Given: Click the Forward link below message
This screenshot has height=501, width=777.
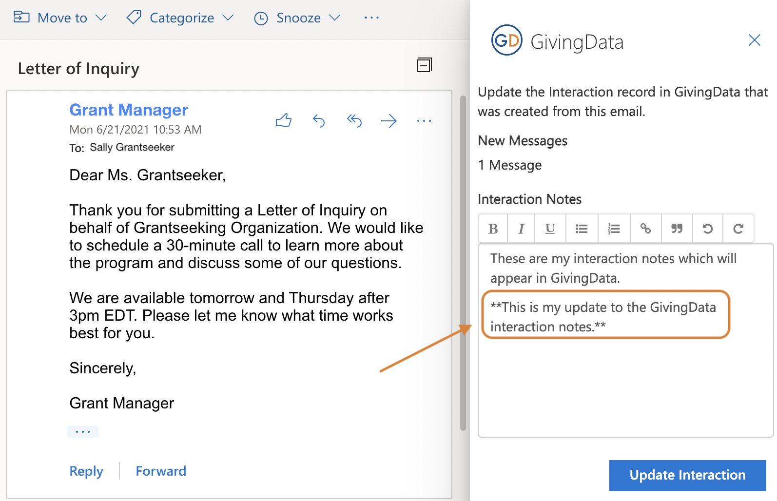Looking at the screenshot, I should pos(161,471).
